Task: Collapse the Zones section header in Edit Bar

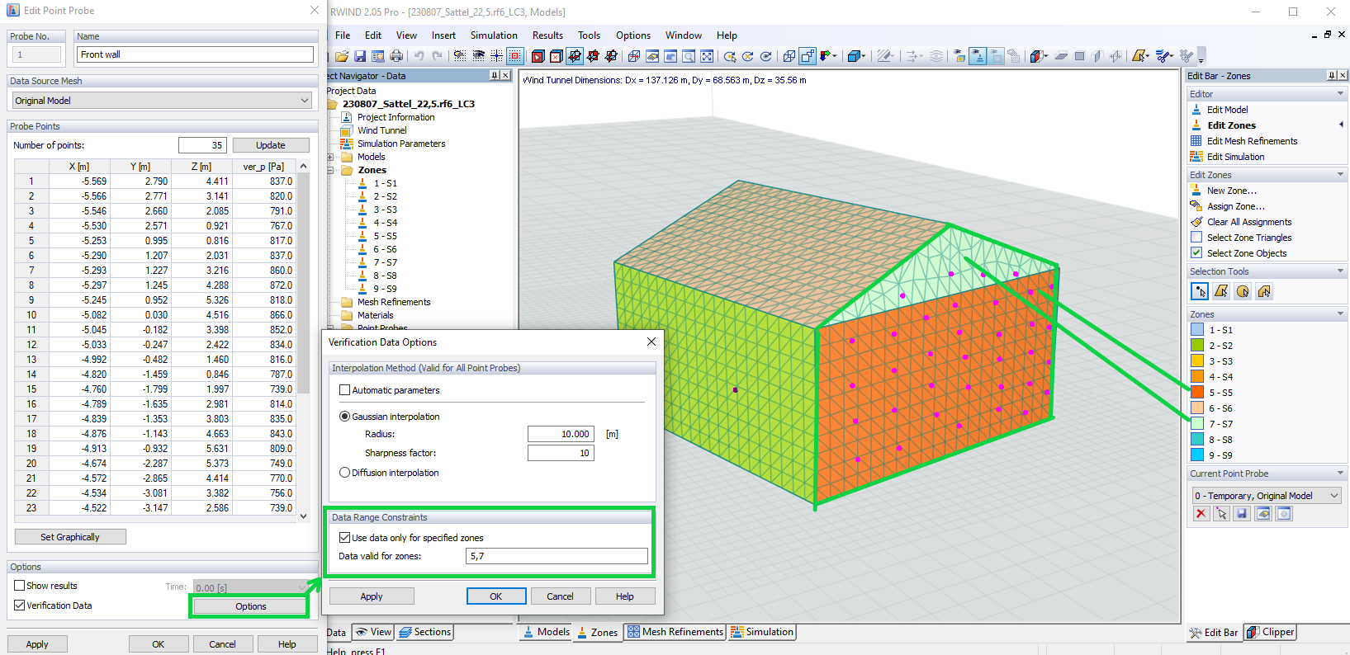Action: [1340, 314]
